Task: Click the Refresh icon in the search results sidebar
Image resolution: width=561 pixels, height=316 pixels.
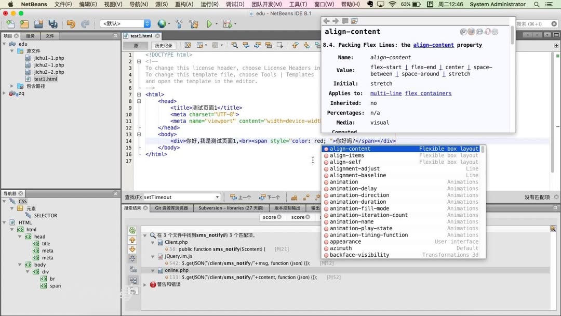Action: (x=131, y=231)
